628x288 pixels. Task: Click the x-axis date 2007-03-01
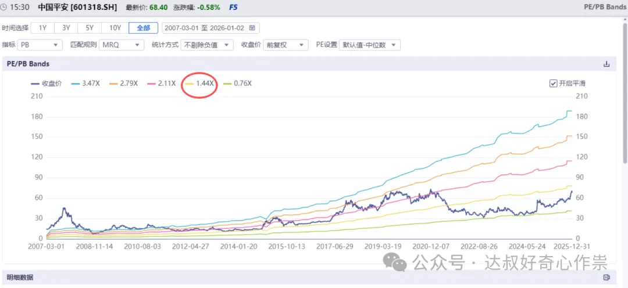click(x=47, y=246)
